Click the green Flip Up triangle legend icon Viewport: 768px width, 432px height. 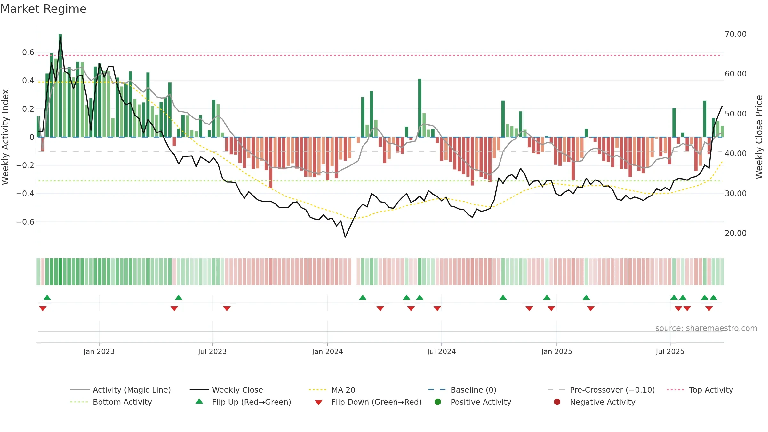pyautogui.click(x=199, y=401)
